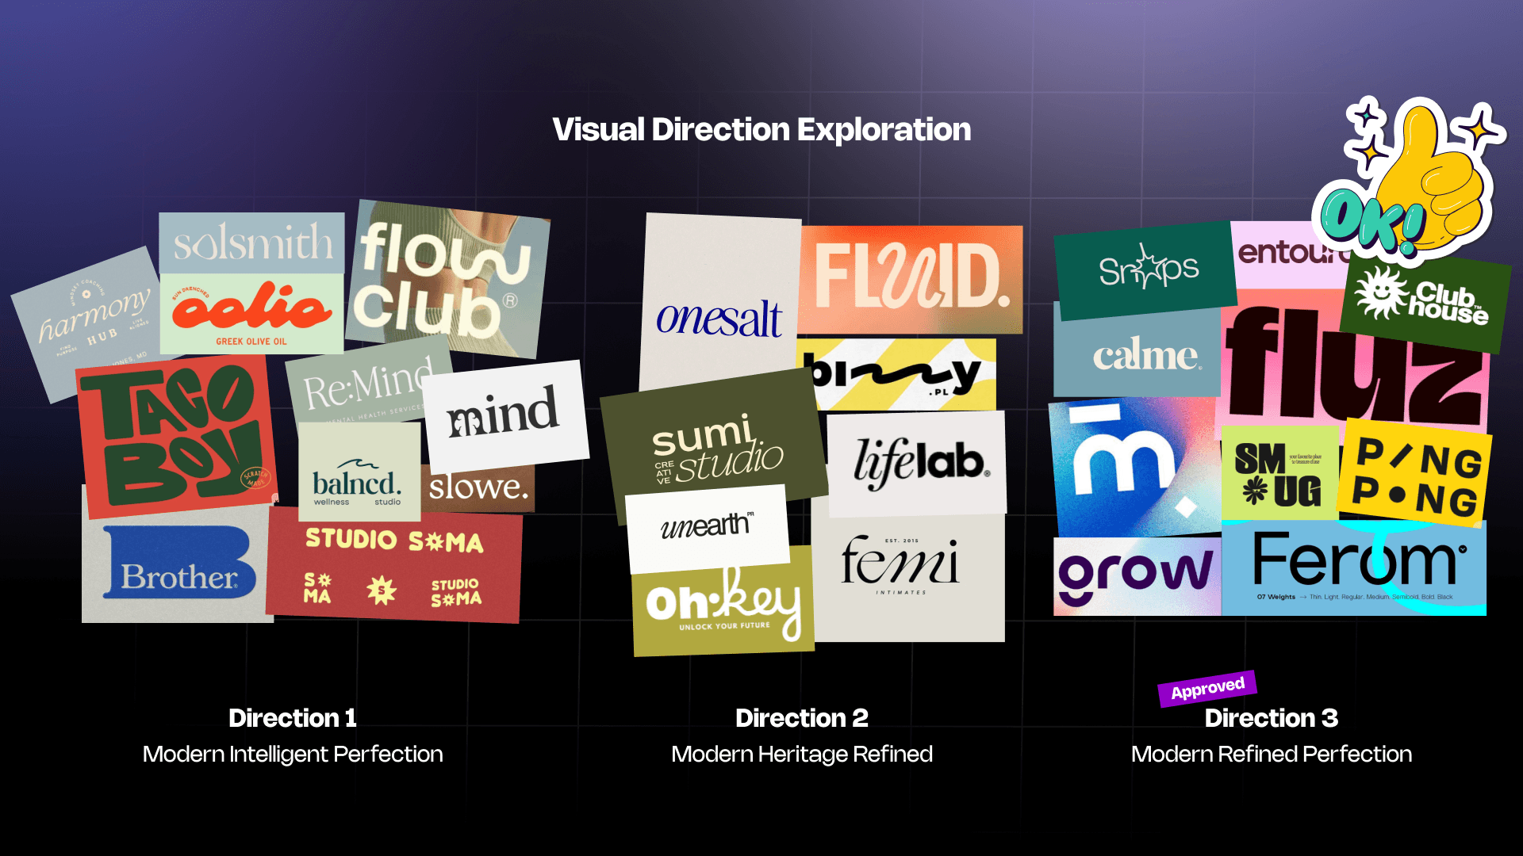Click the purple Approved badge
This screenshot has height=856, width=1523.
(x=1207, y=688)
